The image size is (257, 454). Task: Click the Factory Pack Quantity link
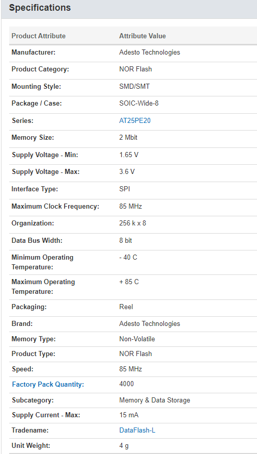tap(48, 385)
